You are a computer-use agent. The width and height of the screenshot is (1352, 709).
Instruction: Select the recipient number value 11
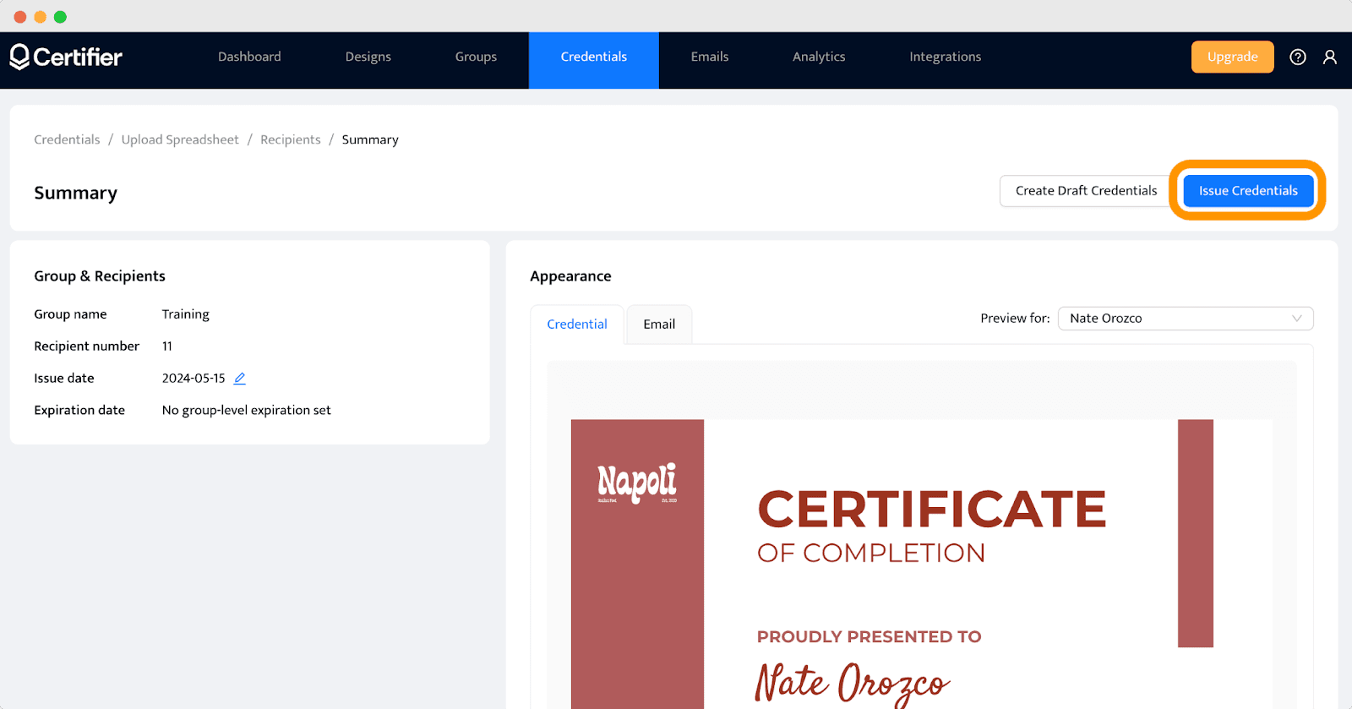(167, 346)
